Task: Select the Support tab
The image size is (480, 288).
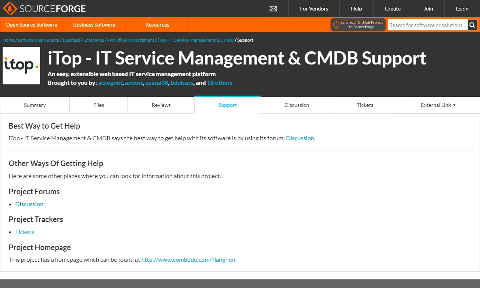Action: [x=228, y=105]
